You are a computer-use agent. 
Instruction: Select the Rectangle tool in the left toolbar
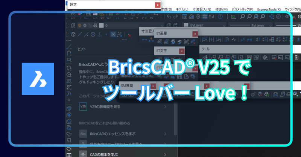tap(69, 60)
